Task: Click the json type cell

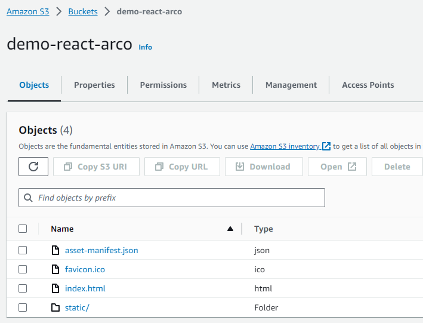Action: pos(262,250)
